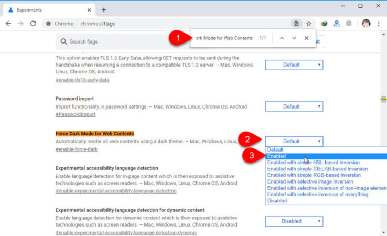
Task: Open TLS 1.3 Early Data Default dropdown
Action: (x=294, y=65)
